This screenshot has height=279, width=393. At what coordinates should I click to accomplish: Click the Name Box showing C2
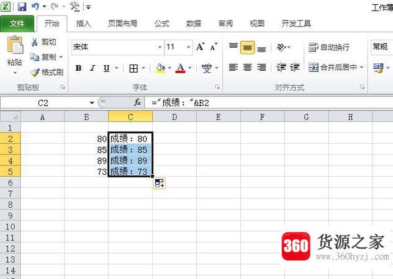point(43,102)
